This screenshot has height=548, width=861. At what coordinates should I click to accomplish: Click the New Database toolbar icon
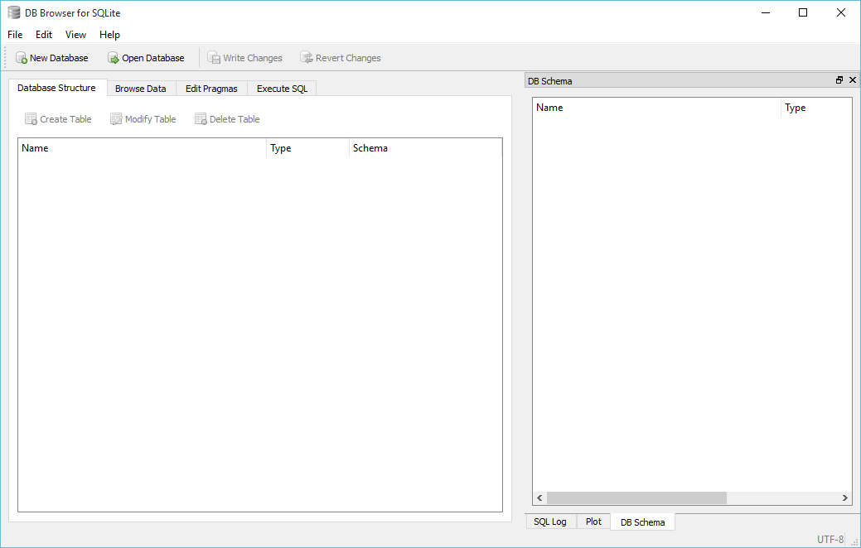[22, 58]
